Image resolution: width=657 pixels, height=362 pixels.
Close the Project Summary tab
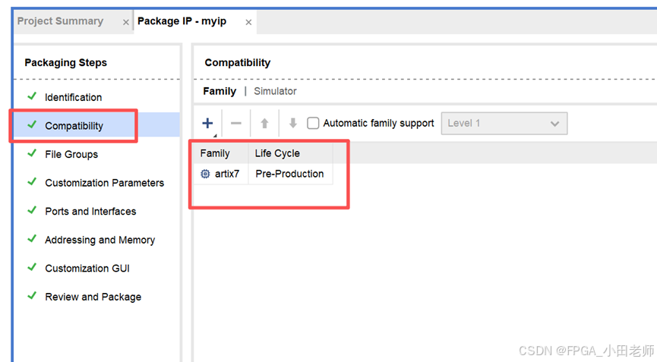pyautogui.click(x=125, y=22)
